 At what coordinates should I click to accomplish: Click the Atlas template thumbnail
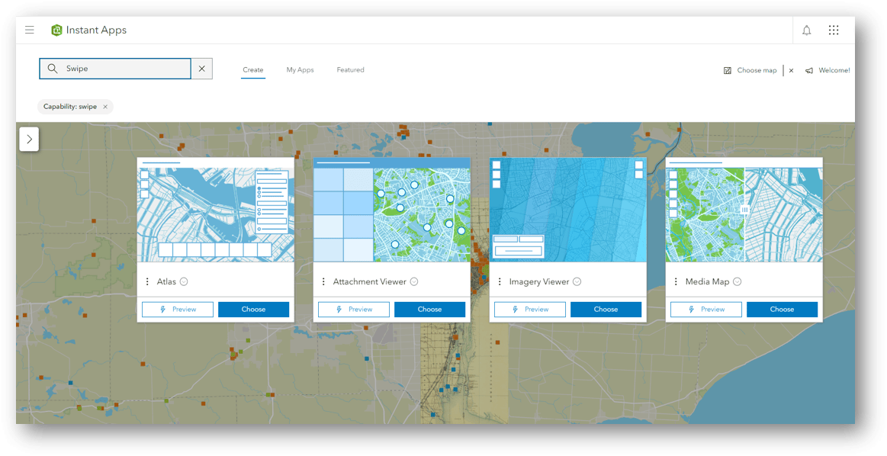tap(216, 210)
